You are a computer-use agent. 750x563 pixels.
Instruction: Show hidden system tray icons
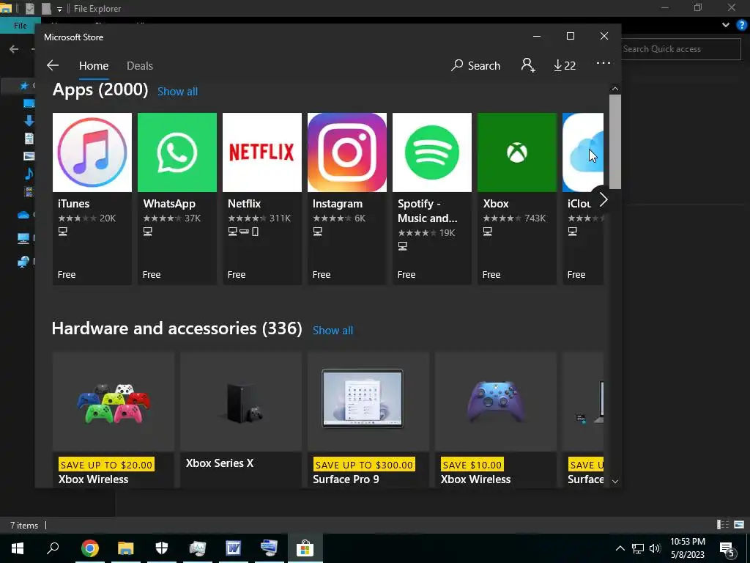click(x=620, y=548)
